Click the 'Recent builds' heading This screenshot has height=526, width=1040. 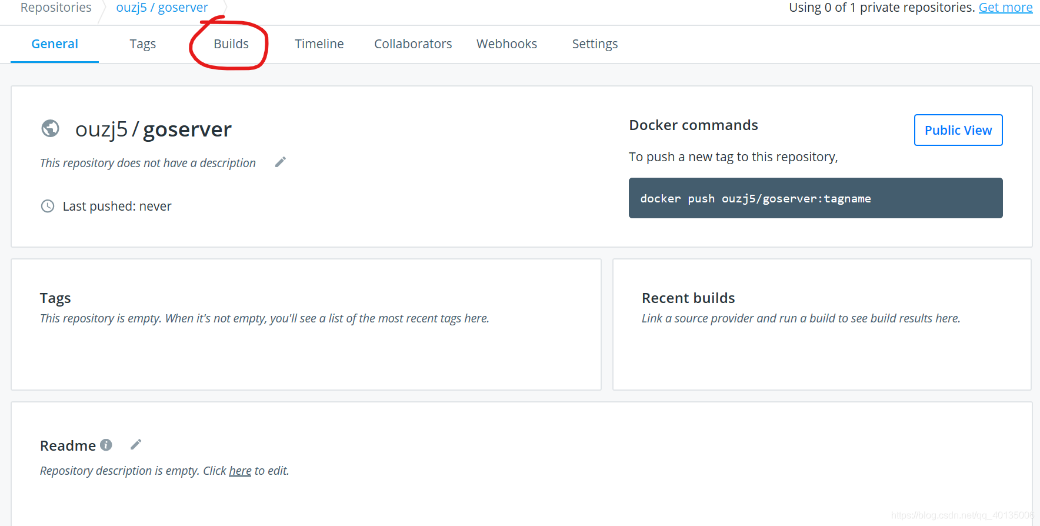[688, 298]
